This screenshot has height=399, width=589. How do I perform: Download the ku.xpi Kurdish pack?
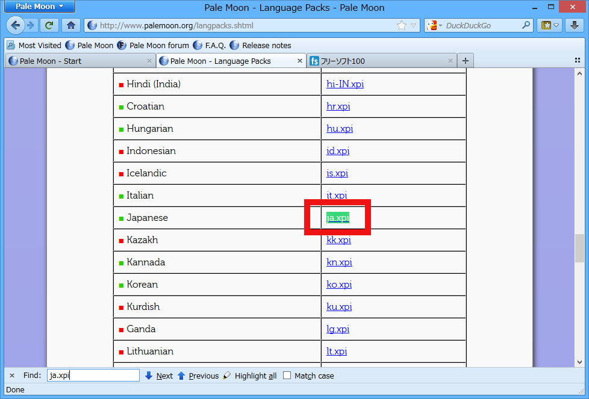339,307
